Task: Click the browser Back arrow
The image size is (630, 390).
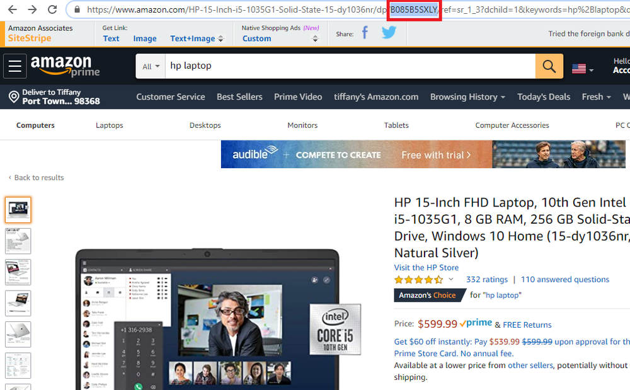Action: (13, 9)
